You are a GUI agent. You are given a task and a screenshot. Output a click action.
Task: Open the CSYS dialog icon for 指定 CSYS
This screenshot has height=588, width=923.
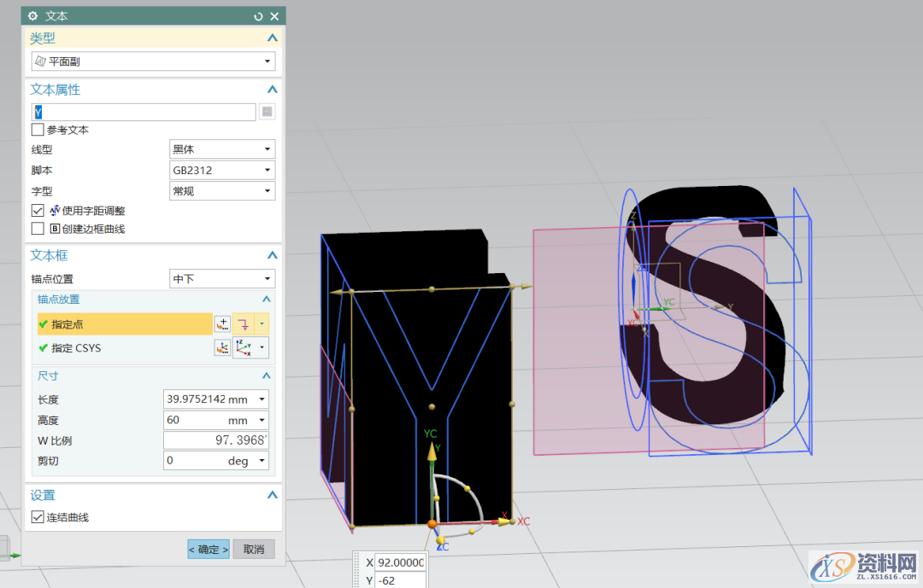point(222,348)
